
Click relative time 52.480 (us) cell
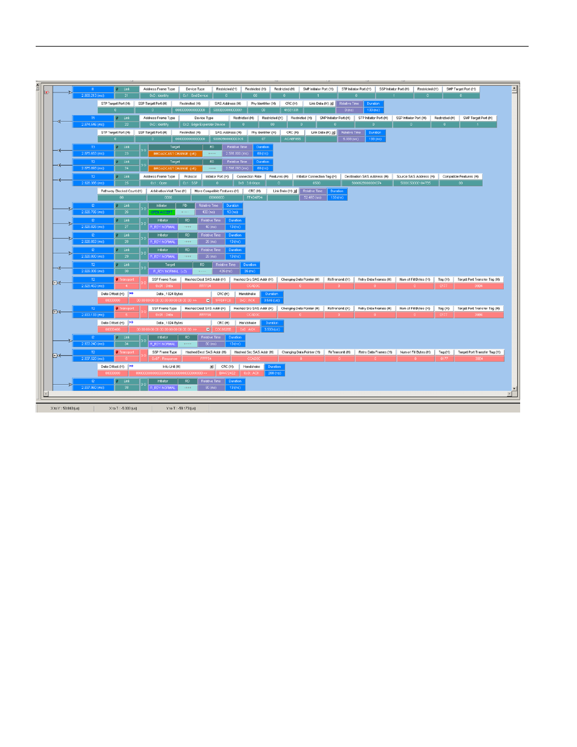click(x=313, y=198)
